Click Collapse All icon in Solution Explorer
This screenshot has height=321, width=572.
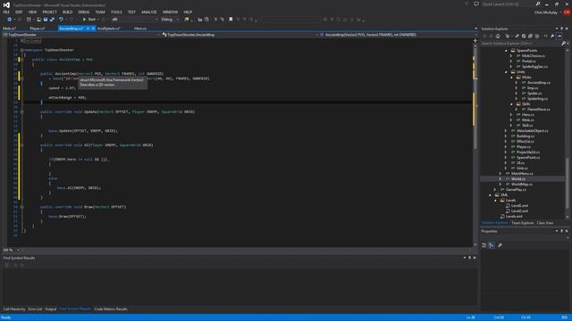point(530,36)
